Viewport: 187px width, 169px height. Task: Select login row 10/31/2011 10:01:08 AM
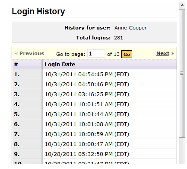[95, 124]
